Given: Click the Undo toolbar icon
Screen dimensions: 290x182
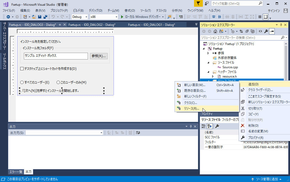Looking at the screenshot, I should (x=53, y=17).
